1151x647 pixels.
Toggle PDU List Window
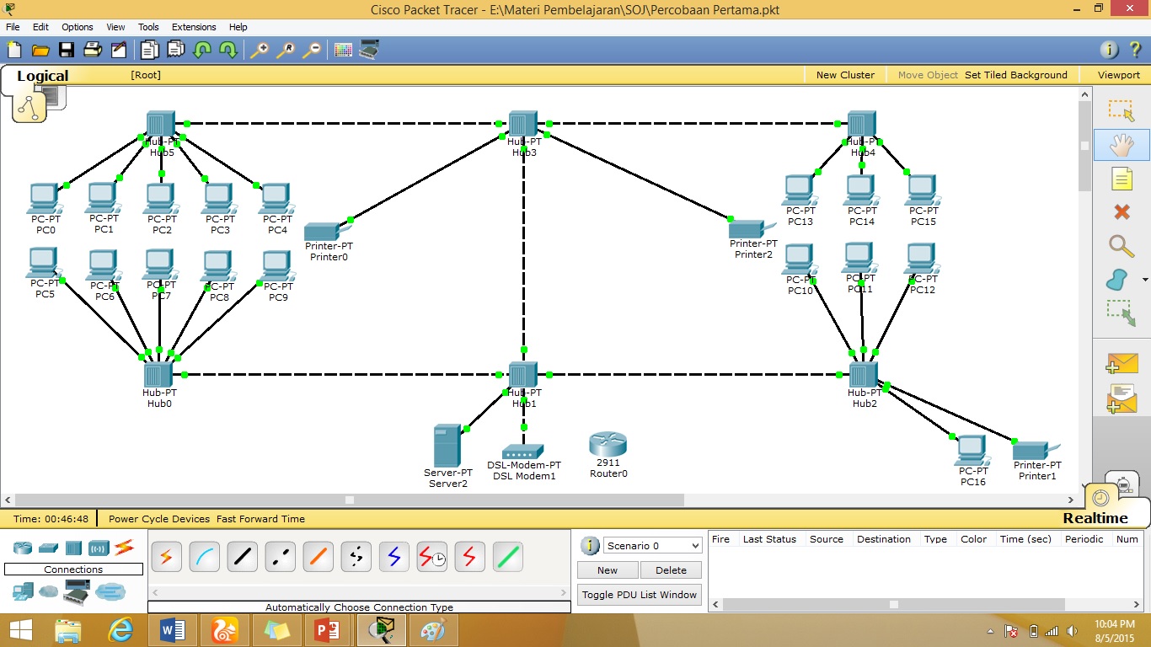639,594
